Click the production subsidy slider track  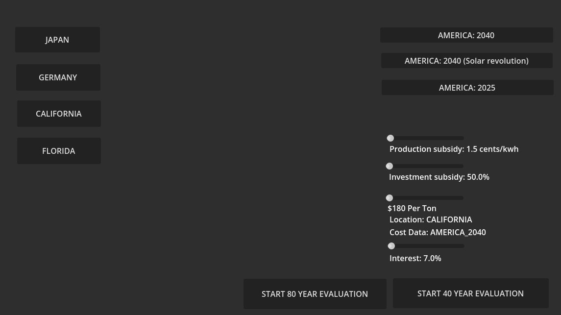(x=431, y=138)
